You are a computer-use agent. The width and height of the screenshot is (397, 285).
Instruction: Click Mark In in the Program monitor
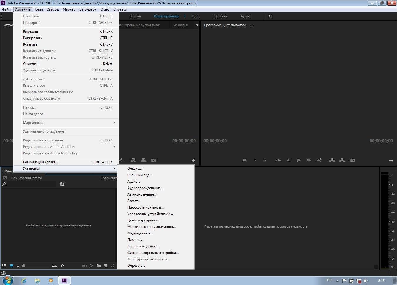256,160
